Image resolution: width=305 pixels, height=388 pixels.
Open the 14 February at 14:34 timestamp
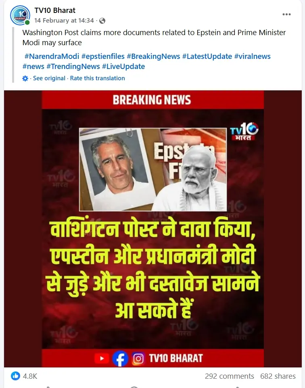(x=64, y=21)
